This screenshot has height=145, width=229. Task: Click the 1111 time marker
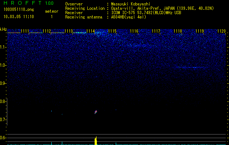(x=25, y=31)
